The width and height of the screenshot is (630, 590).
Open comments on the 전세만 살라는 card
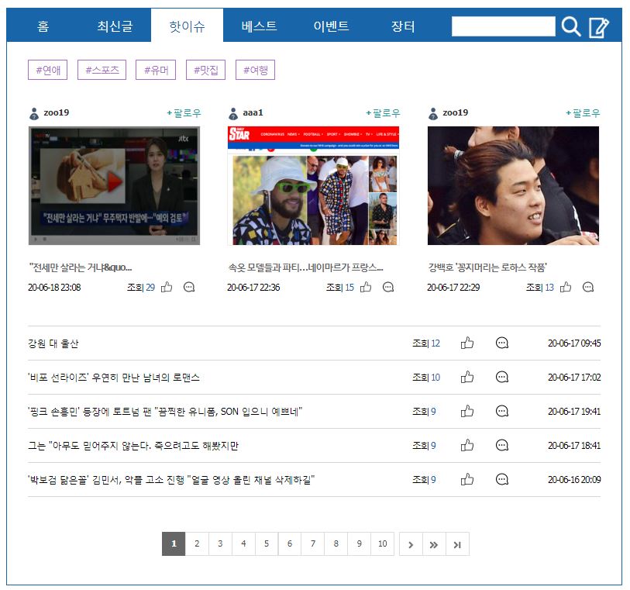[189, 287]
